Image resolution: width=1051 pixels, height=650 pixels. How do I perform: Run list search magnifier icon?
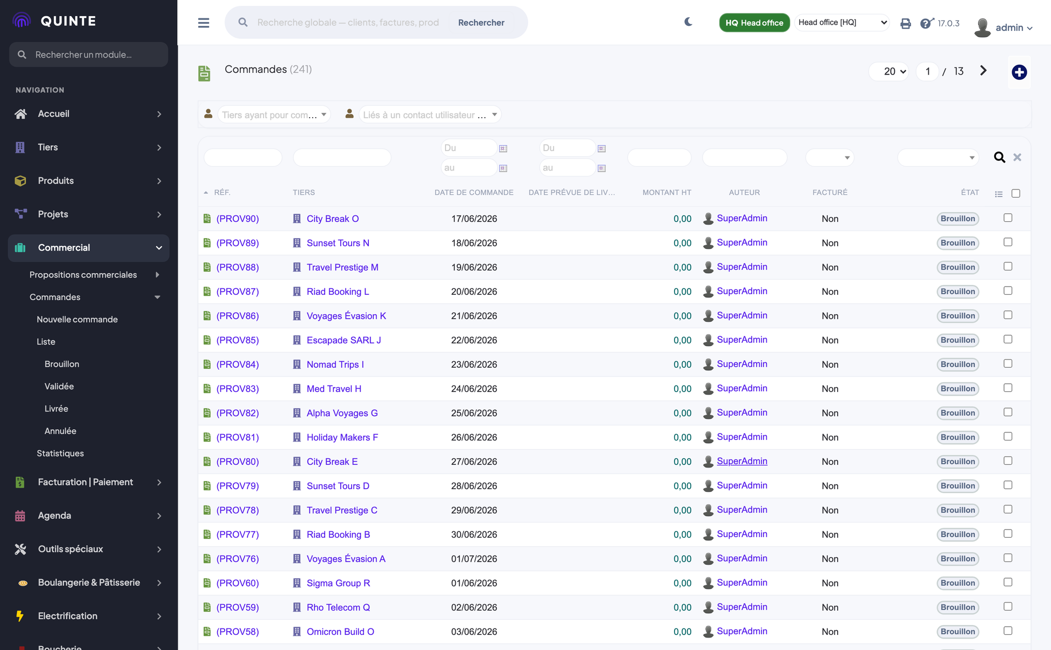(1000, 157)
